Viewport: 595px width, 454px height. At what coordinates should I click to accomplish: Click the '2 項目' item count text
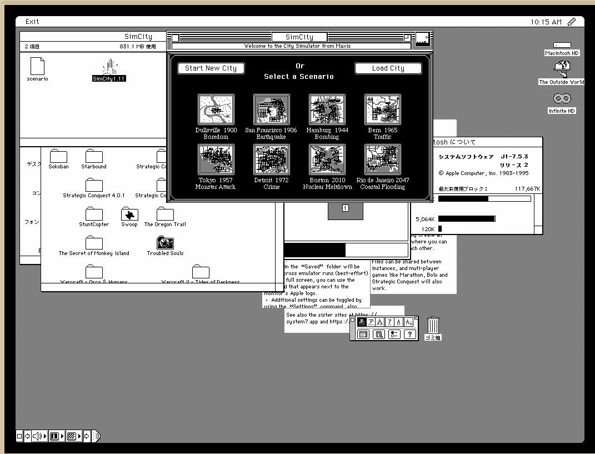[x=32, y=47]
